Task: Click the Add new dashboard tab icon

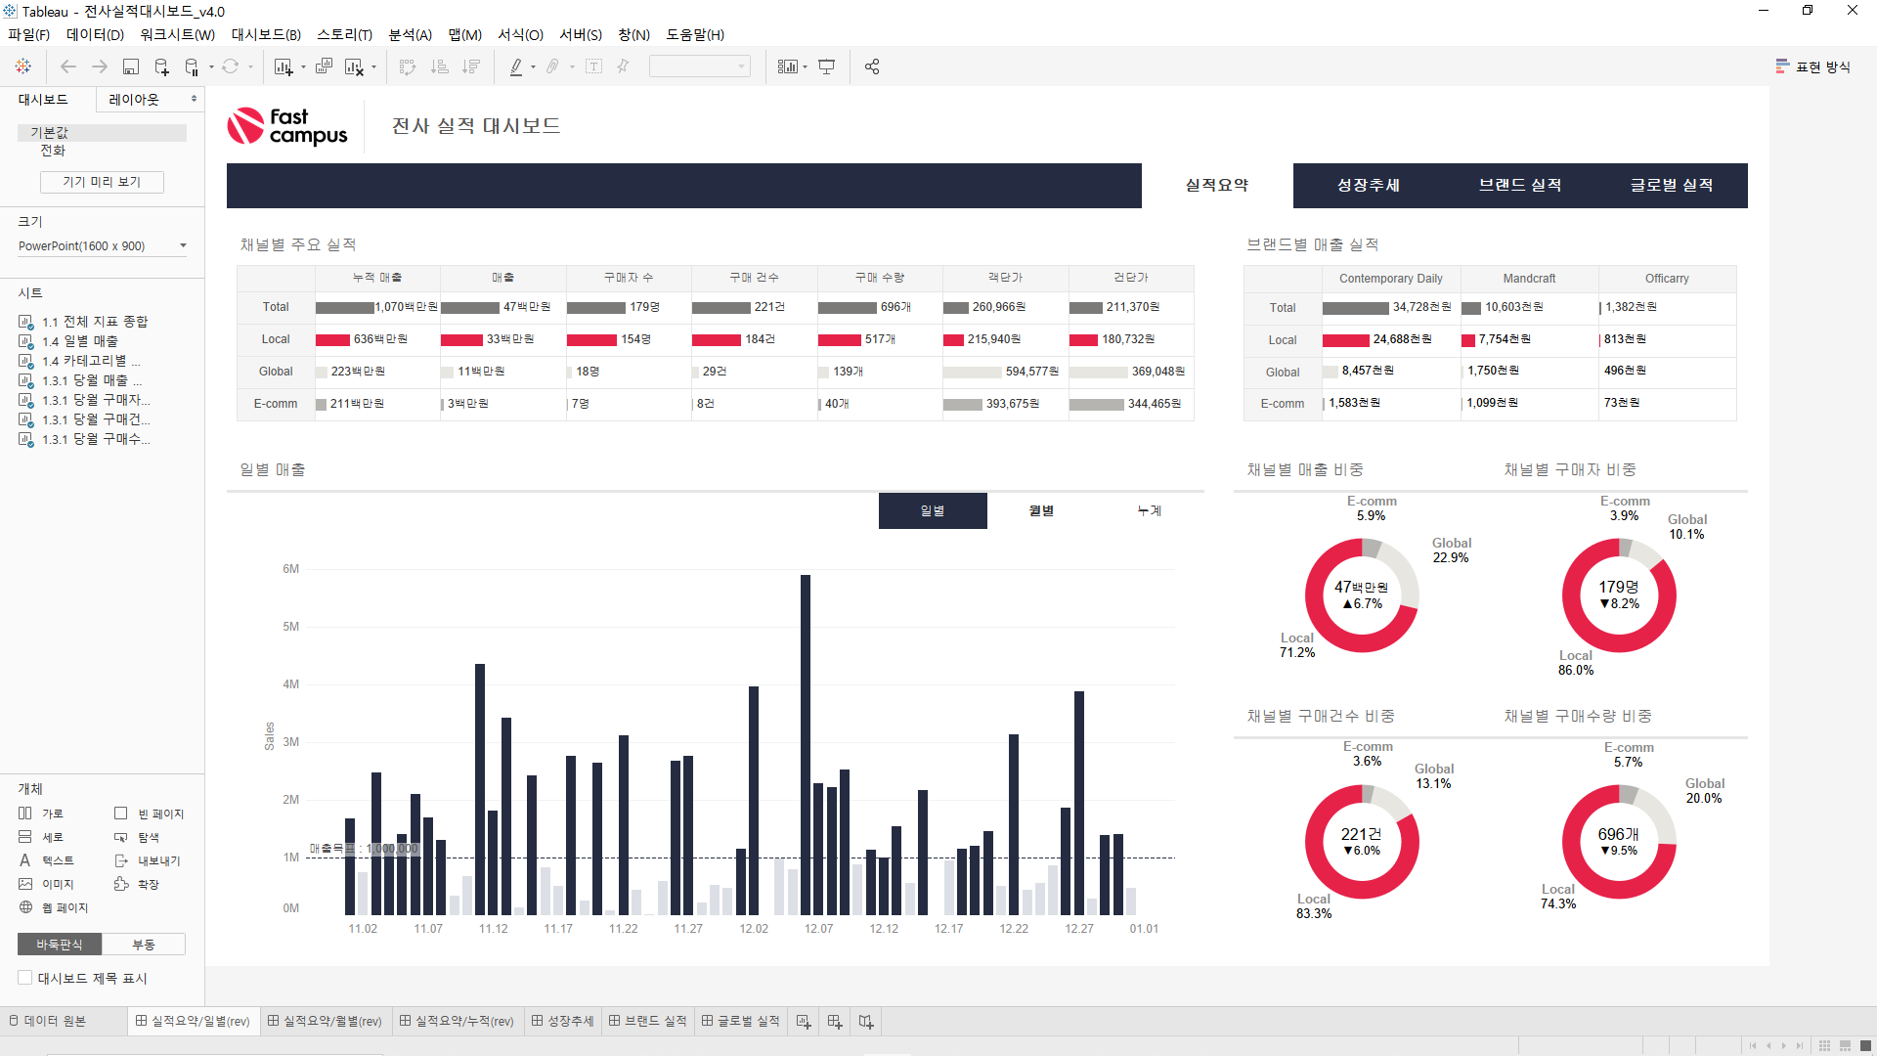Action: tap(834, 1021)
